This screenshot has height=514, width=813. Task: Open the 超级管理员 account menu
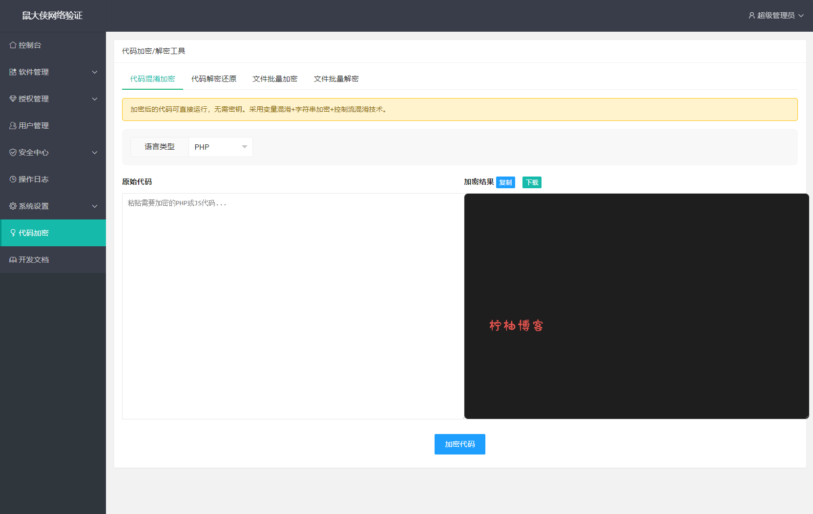(x=776, y=16)
